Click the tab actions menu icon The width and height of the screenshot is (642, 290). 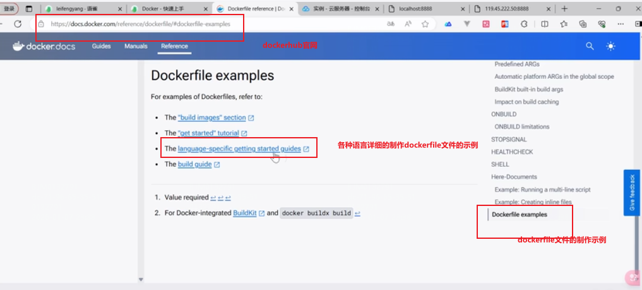28,9
